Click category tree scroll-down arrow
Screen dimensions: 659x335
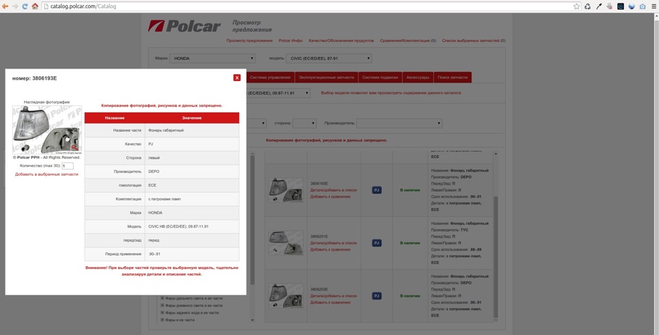coord(252,321)
